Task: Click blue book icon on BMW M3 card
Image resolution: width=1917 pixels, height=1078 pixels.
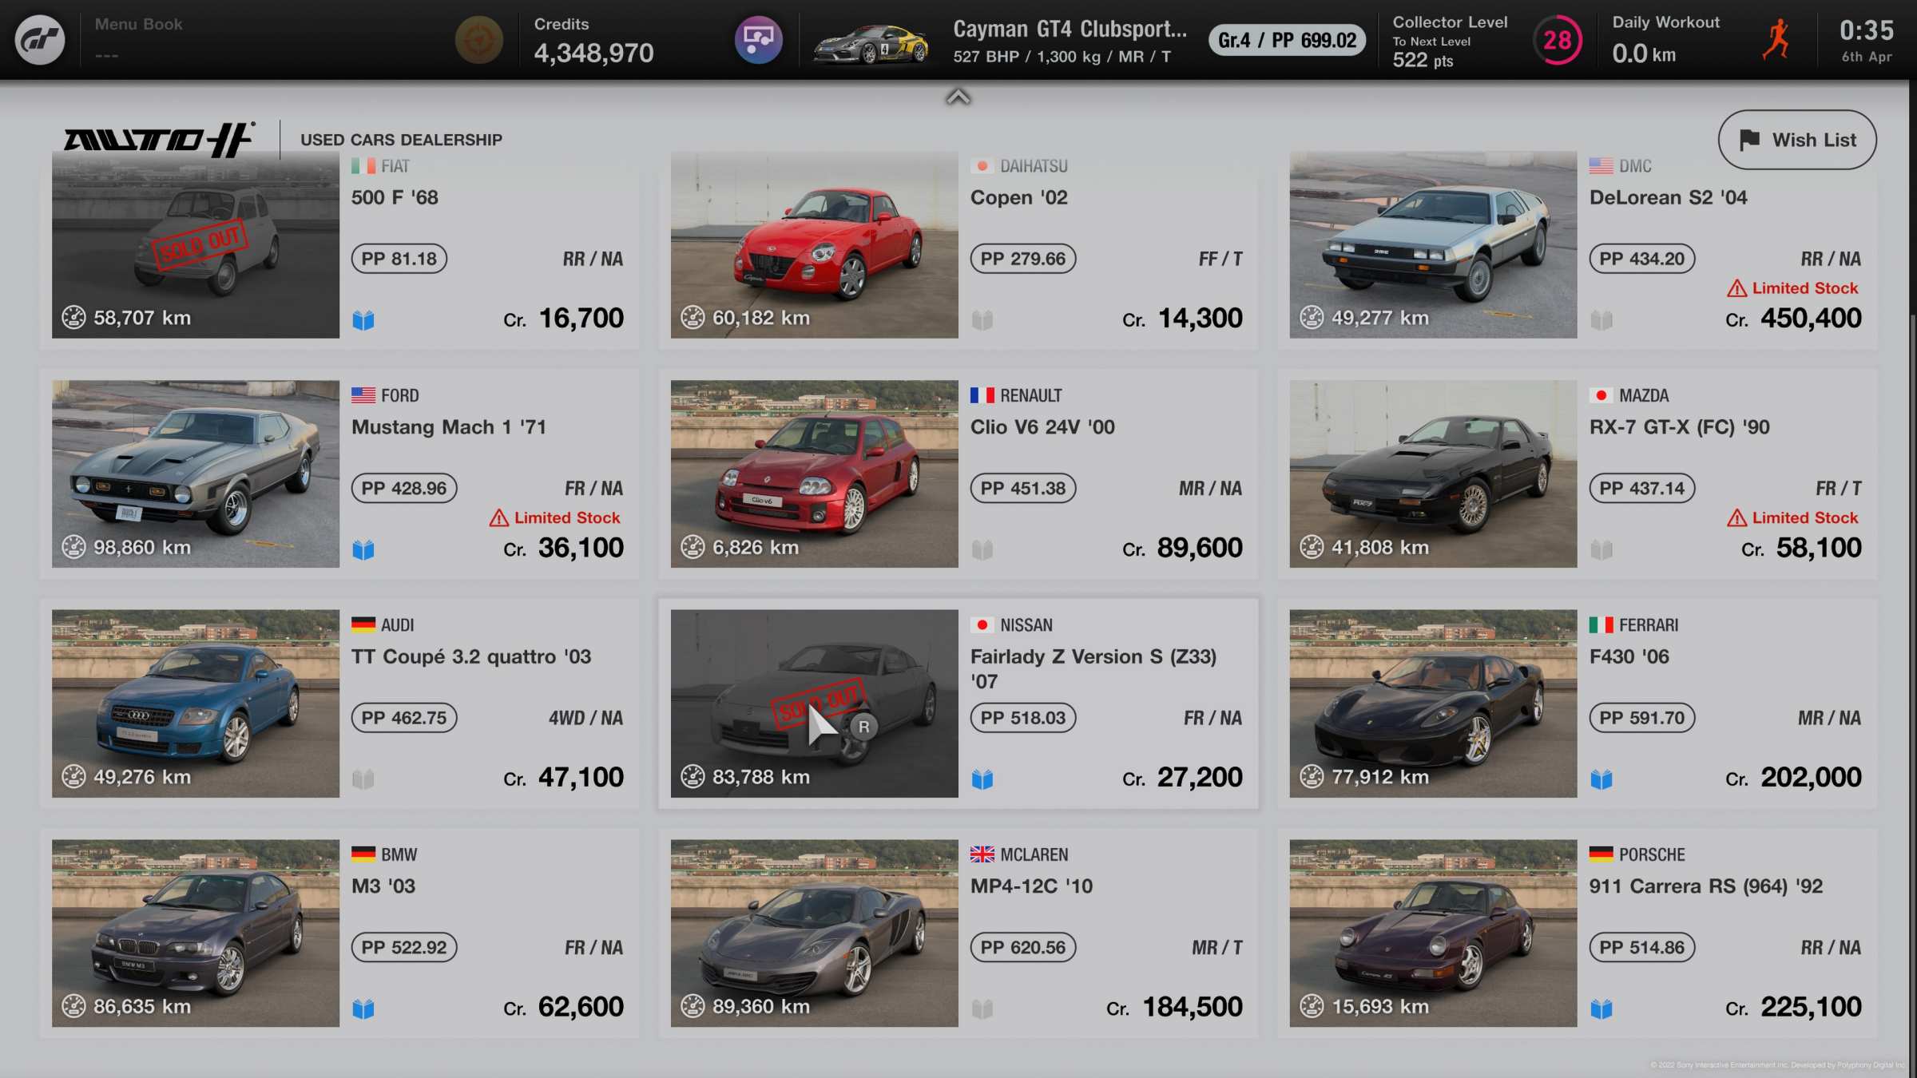Action: (363, 1009)
